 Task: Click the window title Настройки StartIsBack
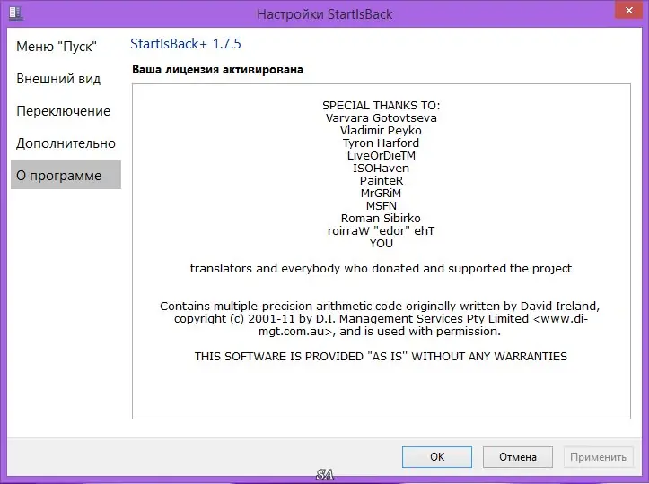click(325, 14)
